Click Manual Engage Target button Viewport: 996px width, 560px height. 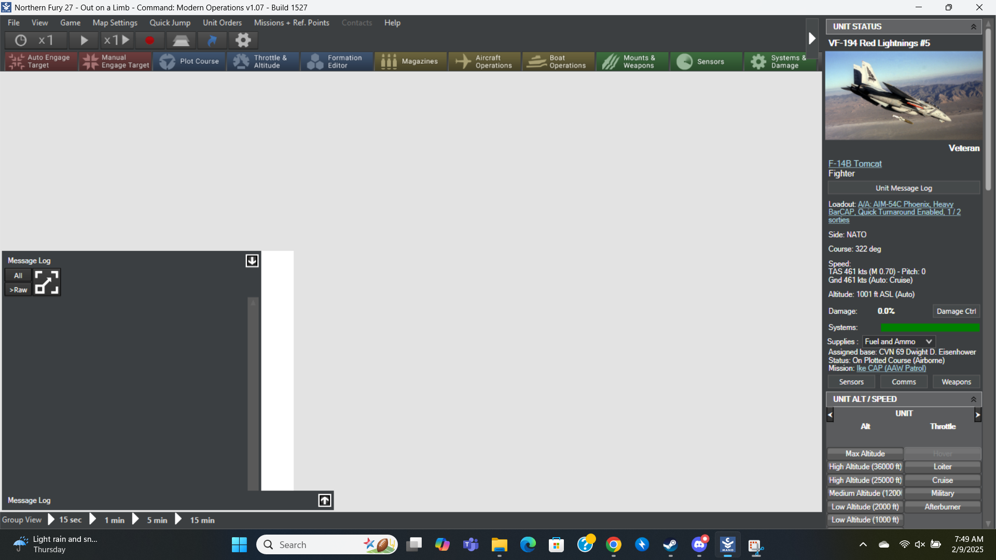click(115, 61)
